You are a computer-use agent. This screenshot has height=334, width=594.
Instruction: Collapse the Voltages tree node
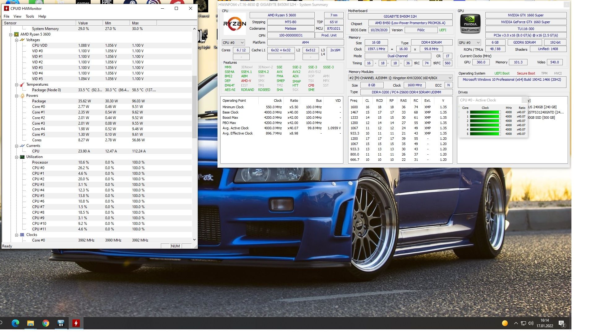click(x=17, y=40)
